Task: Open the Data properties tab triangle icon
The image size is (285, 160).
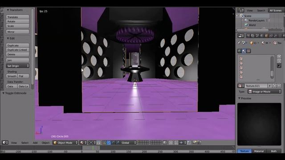Action: coord(280,36)
